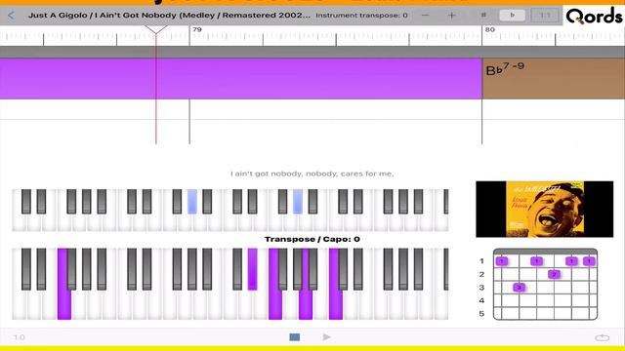625x351 pixels.
Task: Click the finger 2 dot on guitar chord diagram
Action: tap(554, 274)
